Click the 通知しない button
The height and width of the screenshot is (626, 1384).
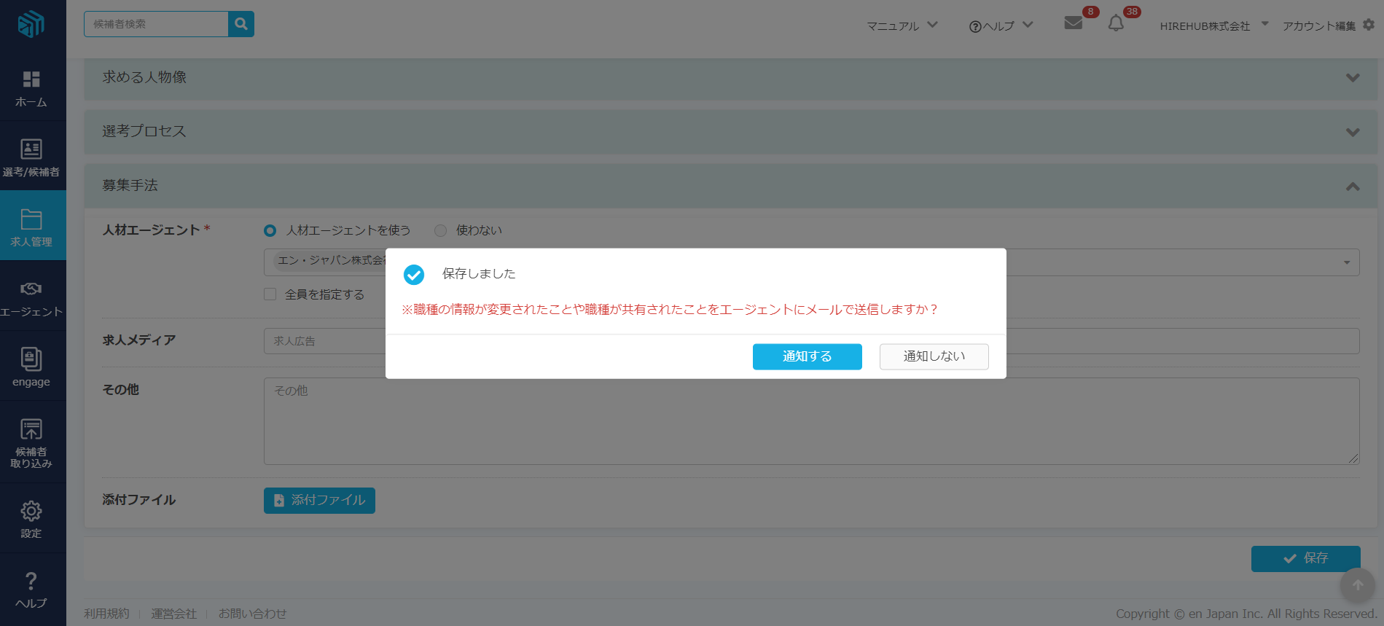click(934, 356)
